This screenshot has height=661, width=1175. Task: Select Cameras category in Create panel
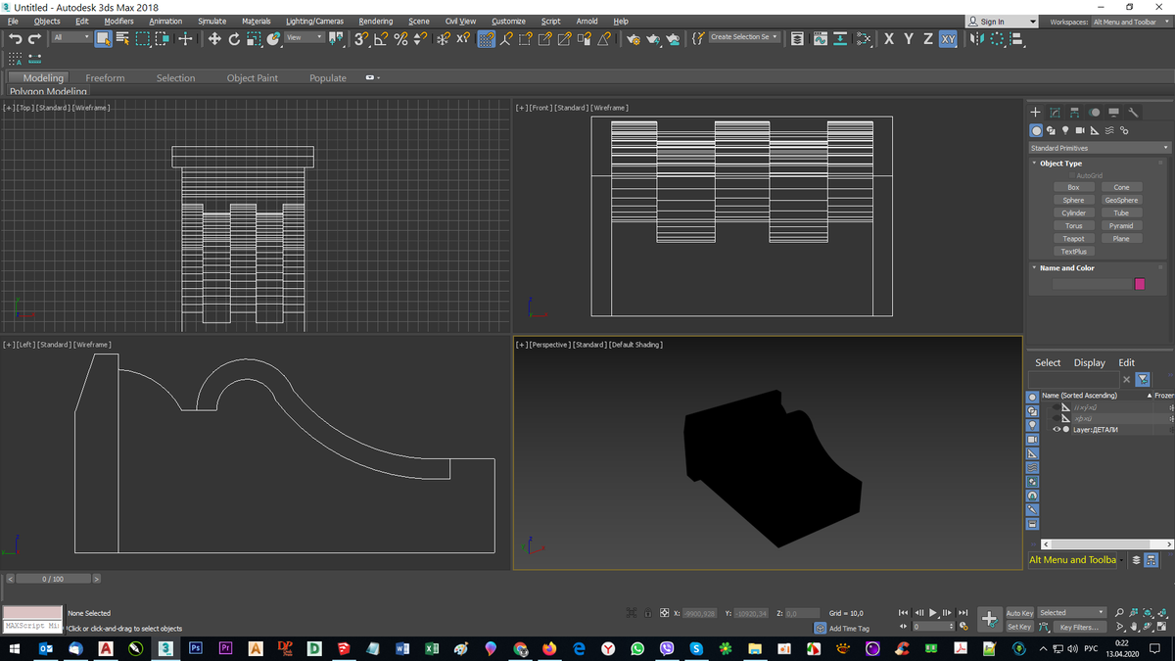coord(1080,130)
